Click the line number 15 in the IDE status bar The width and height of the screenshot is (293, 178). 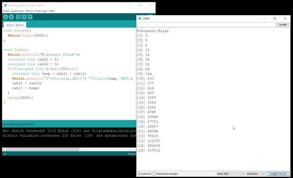(x=5, y=154)
